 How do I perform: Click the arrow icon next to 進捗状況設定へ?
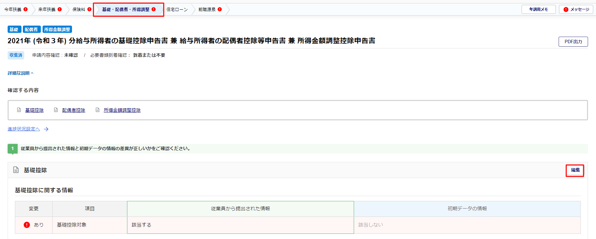tap(46, 129)
